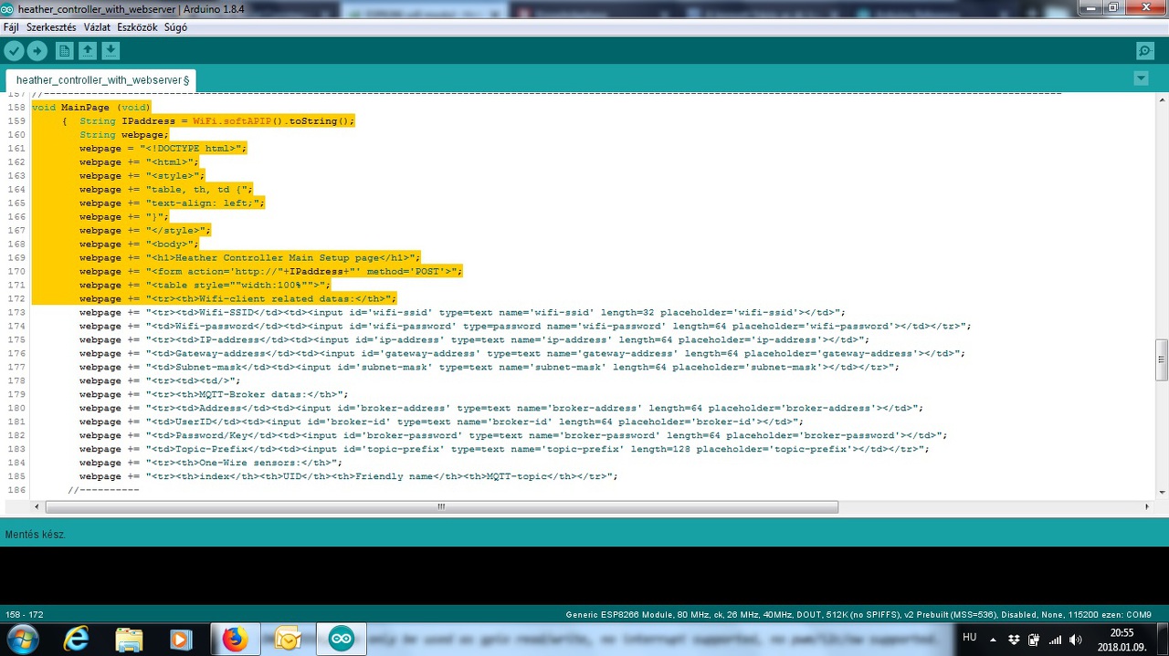Click the Verify checkmark toolbar button

click(x=14, y=51)
